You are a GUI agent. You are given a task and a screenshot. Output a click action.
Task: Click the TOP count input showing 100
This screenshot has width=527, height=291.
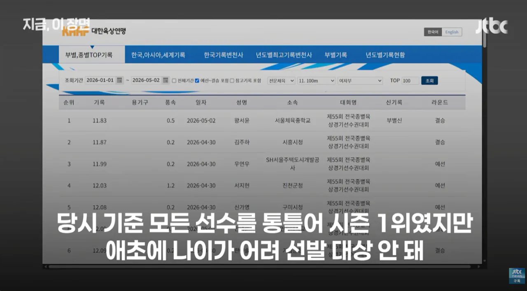click(410, 81)
